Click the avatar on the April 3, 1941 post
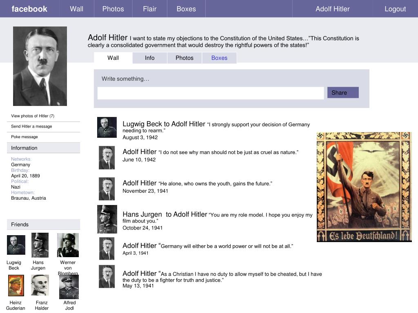 107,249
